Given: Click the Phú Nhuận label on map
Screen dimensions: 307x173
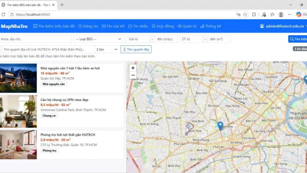Looking at the screenshot, I should tap(241, 85).
